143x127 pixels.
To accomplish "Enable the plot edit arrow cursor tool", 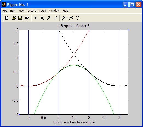I will point(36,18).
